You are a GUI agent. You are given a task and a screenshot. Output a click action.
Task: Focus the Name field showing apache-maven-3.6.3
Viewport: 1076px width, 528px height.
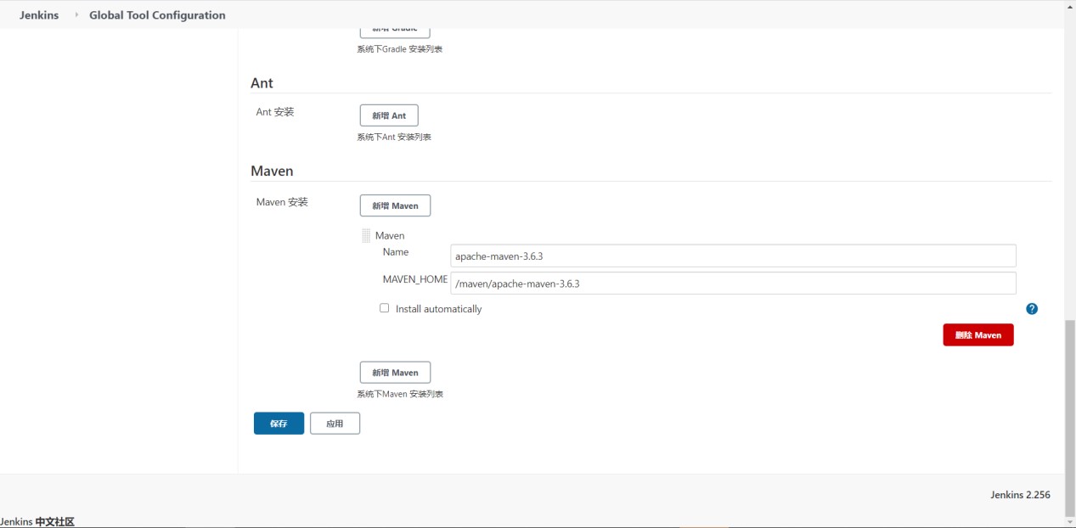click(x=734, y=256)
